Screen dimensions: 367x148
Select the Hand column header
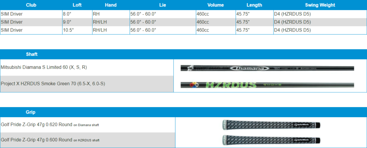point(110,5)
